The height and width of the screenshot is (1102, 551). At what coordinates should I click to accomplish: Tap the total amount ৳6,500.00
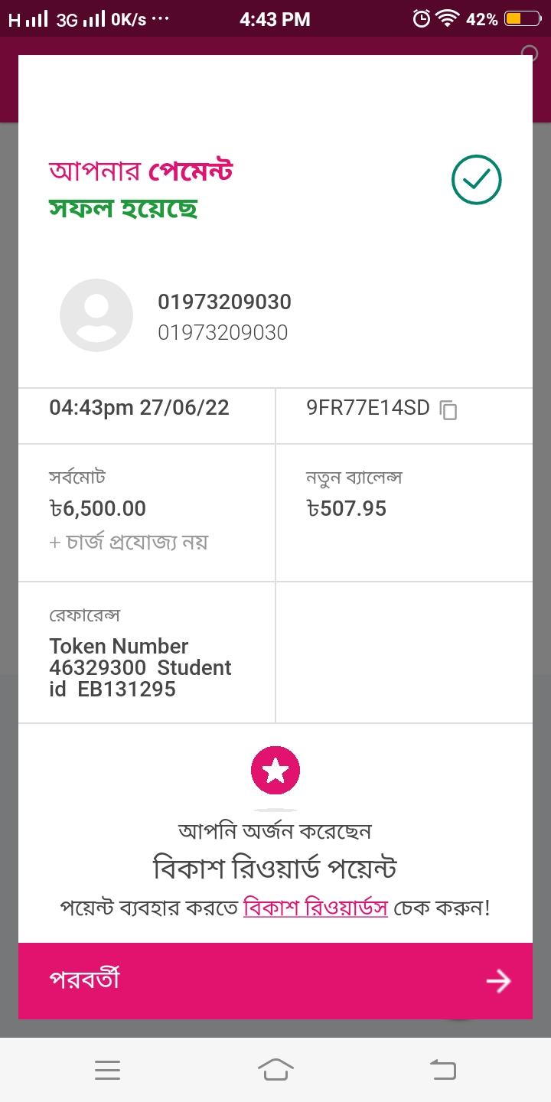(x=97, y=508)
